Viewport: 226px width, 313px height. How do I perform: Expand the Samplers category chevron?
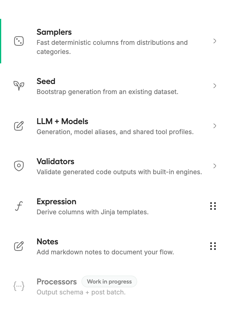(x=215, y=41)
